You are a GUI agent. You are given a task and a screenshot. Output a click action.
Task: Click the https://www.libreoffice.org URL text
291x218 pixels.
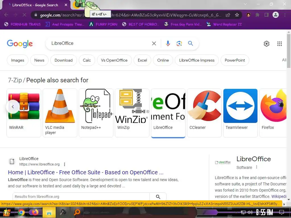[39, 164]
